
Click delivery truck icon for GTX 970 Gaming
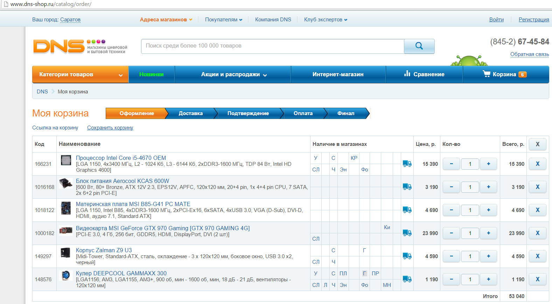[407, 233]
